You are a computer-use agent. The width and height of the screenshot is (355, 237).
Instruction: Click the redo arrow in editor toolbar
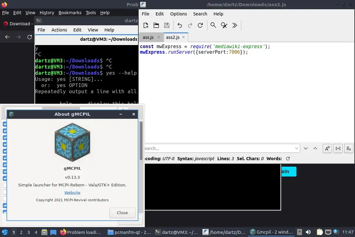pos(190,25)
